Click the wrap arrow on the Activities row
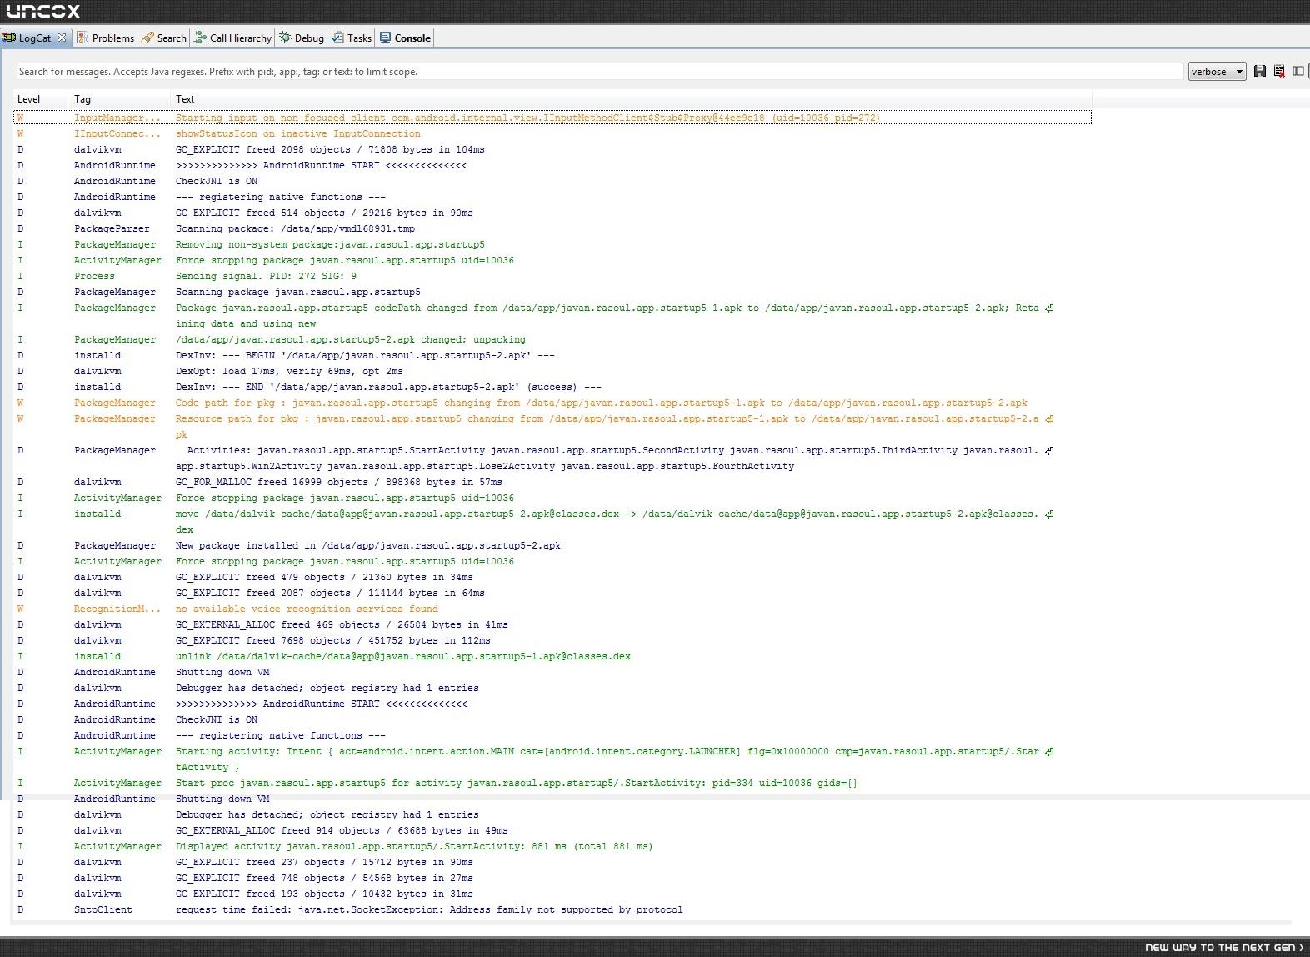This screenshot has height=957, width=1310. [1049, 451]
